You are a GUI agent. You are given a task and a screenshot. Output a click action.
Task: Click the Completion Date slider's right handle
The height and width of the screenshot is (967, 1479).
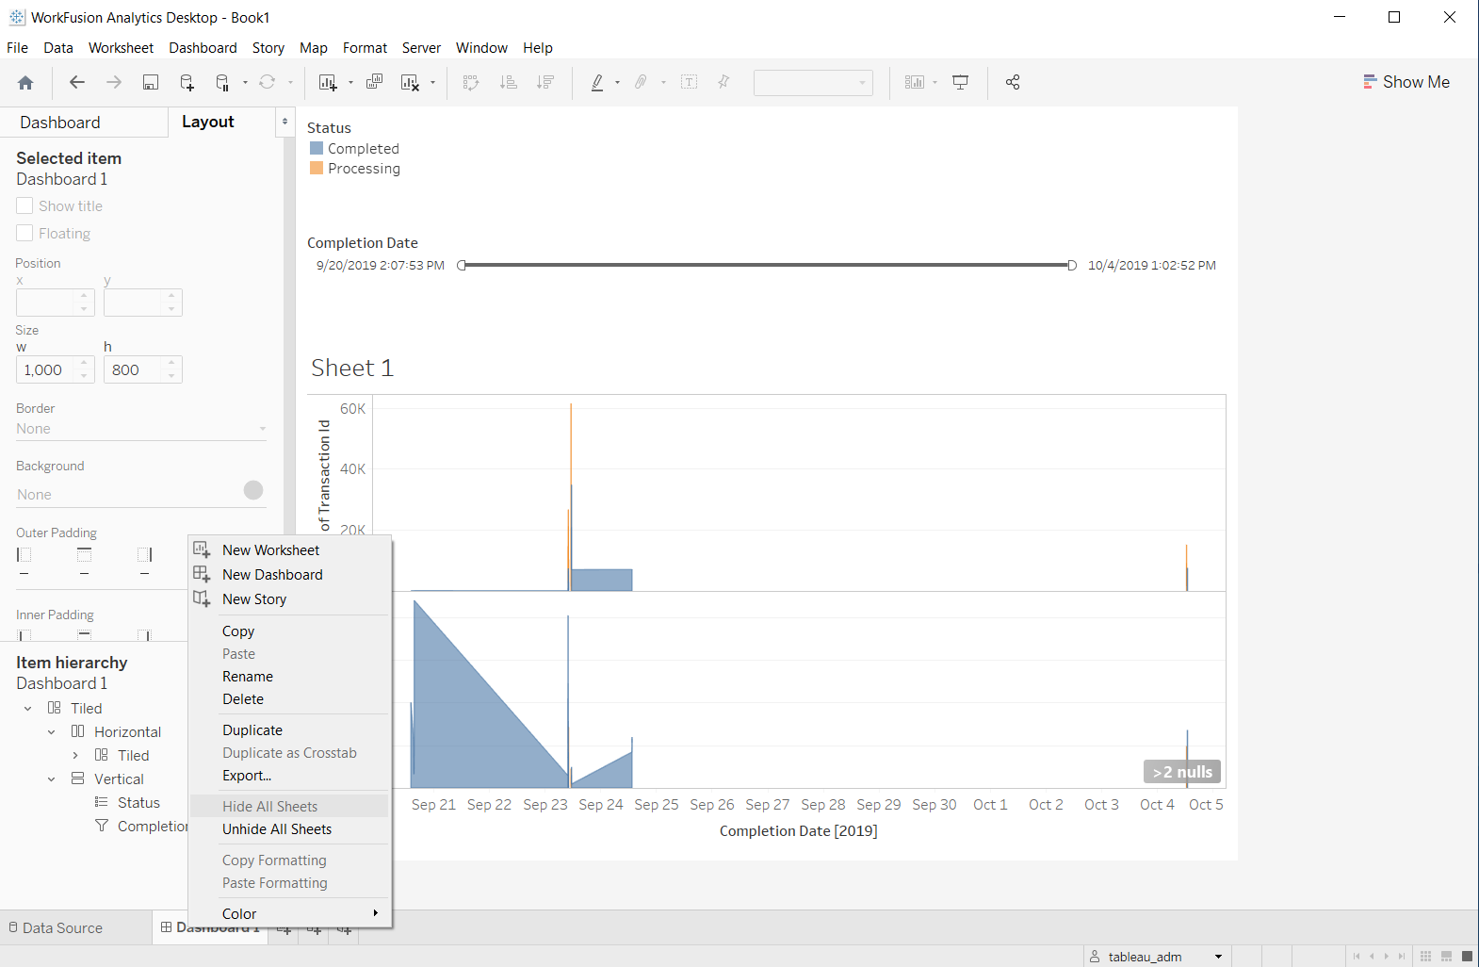click(1072, 266)
